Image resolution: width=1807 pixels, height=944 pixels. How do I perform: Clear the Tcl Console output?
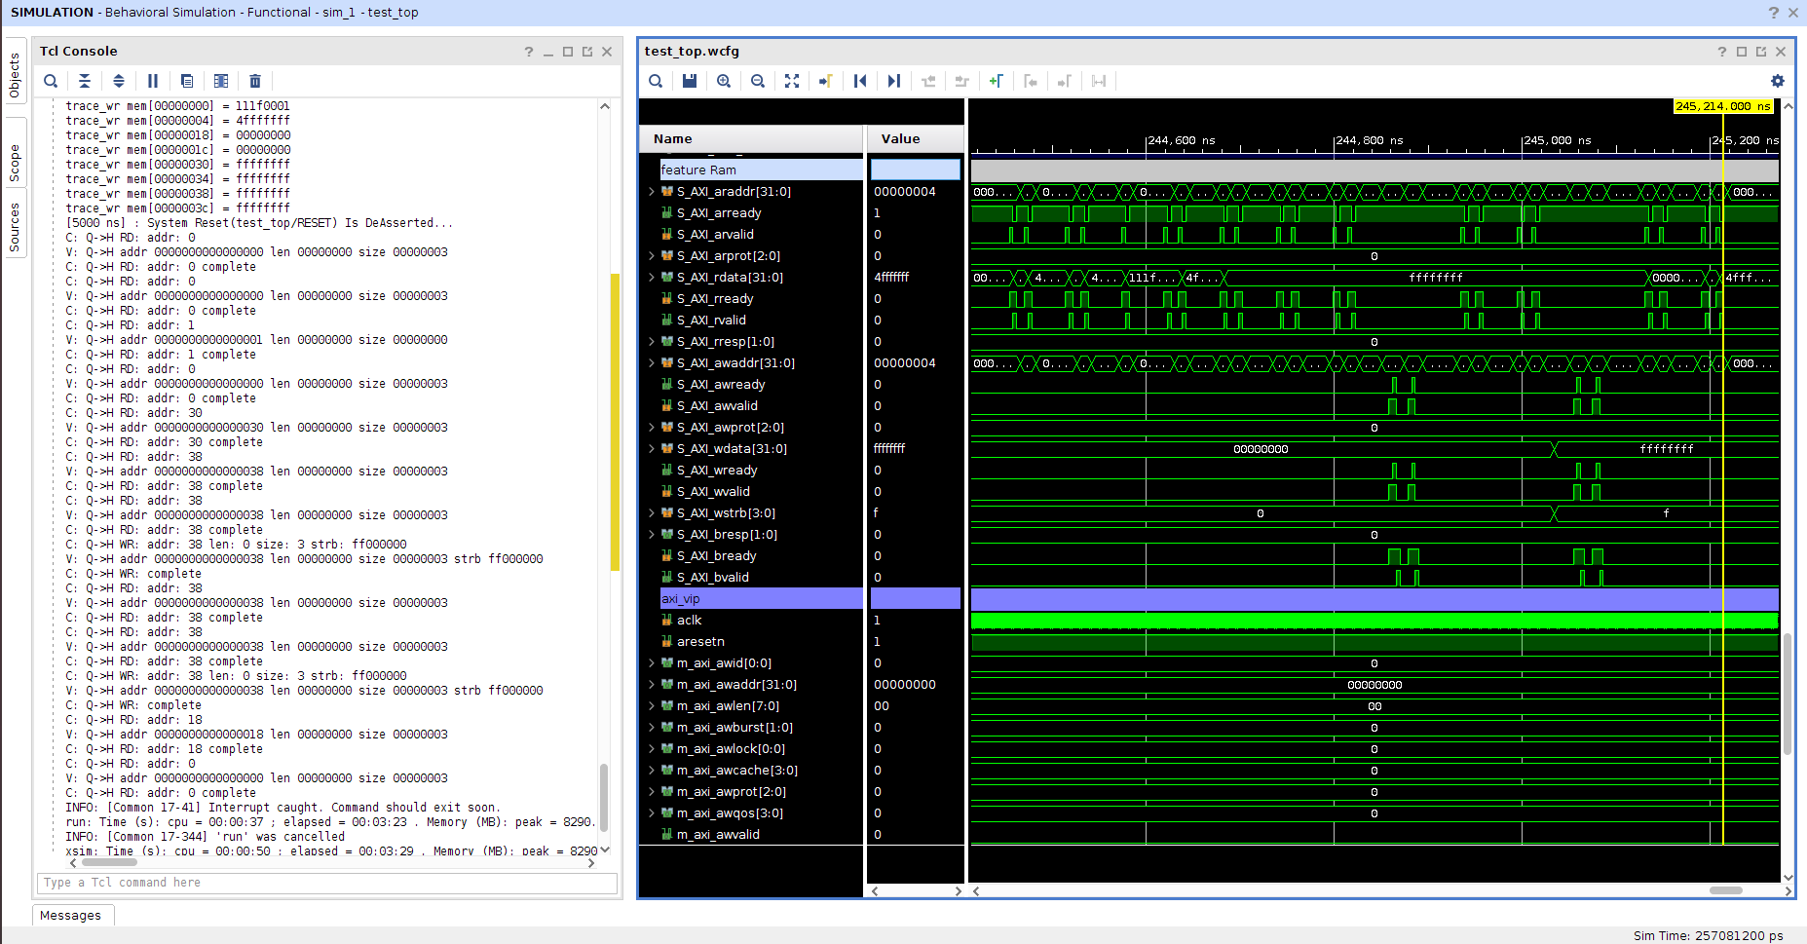click(x=255, y=81)
